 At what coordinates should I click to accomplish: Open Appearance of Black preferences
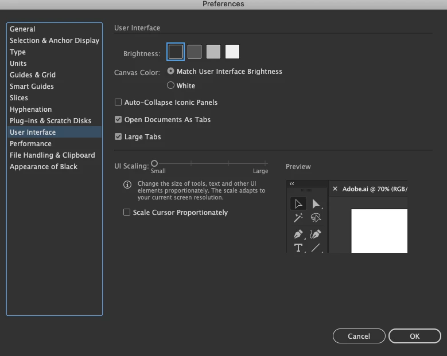point(55,167)
